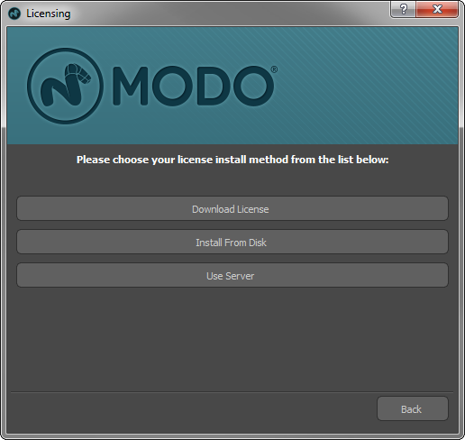This screenshot has width=465, height=440.
Task: Select Install From Disk
Action: click(x=232, y=242)
